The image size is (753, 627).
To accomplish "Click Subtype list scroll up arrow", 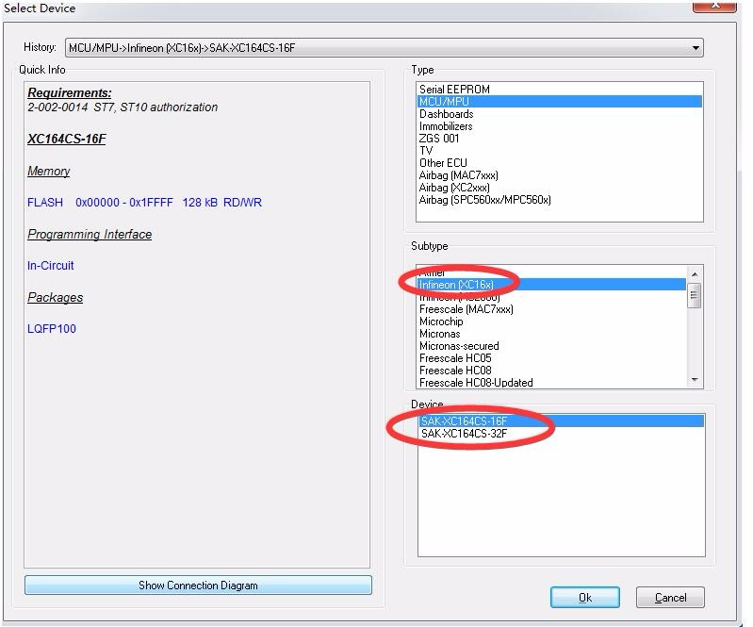I will tap(695, 273).
